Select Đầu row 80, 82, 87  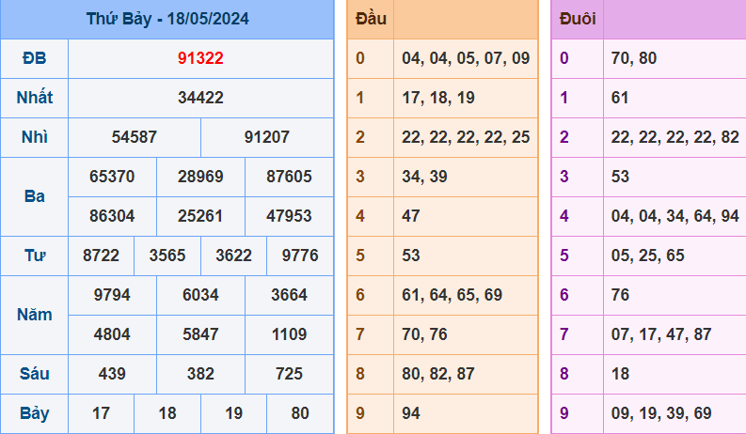[438, 374]
